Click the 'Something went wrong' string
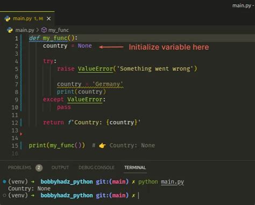The height and width of the screenshot is (205, 255). (x=155, y=69)
